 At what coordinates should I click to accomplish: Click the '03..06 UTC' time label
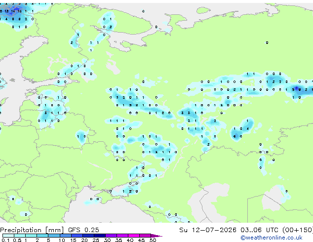(x=259, y=230)
